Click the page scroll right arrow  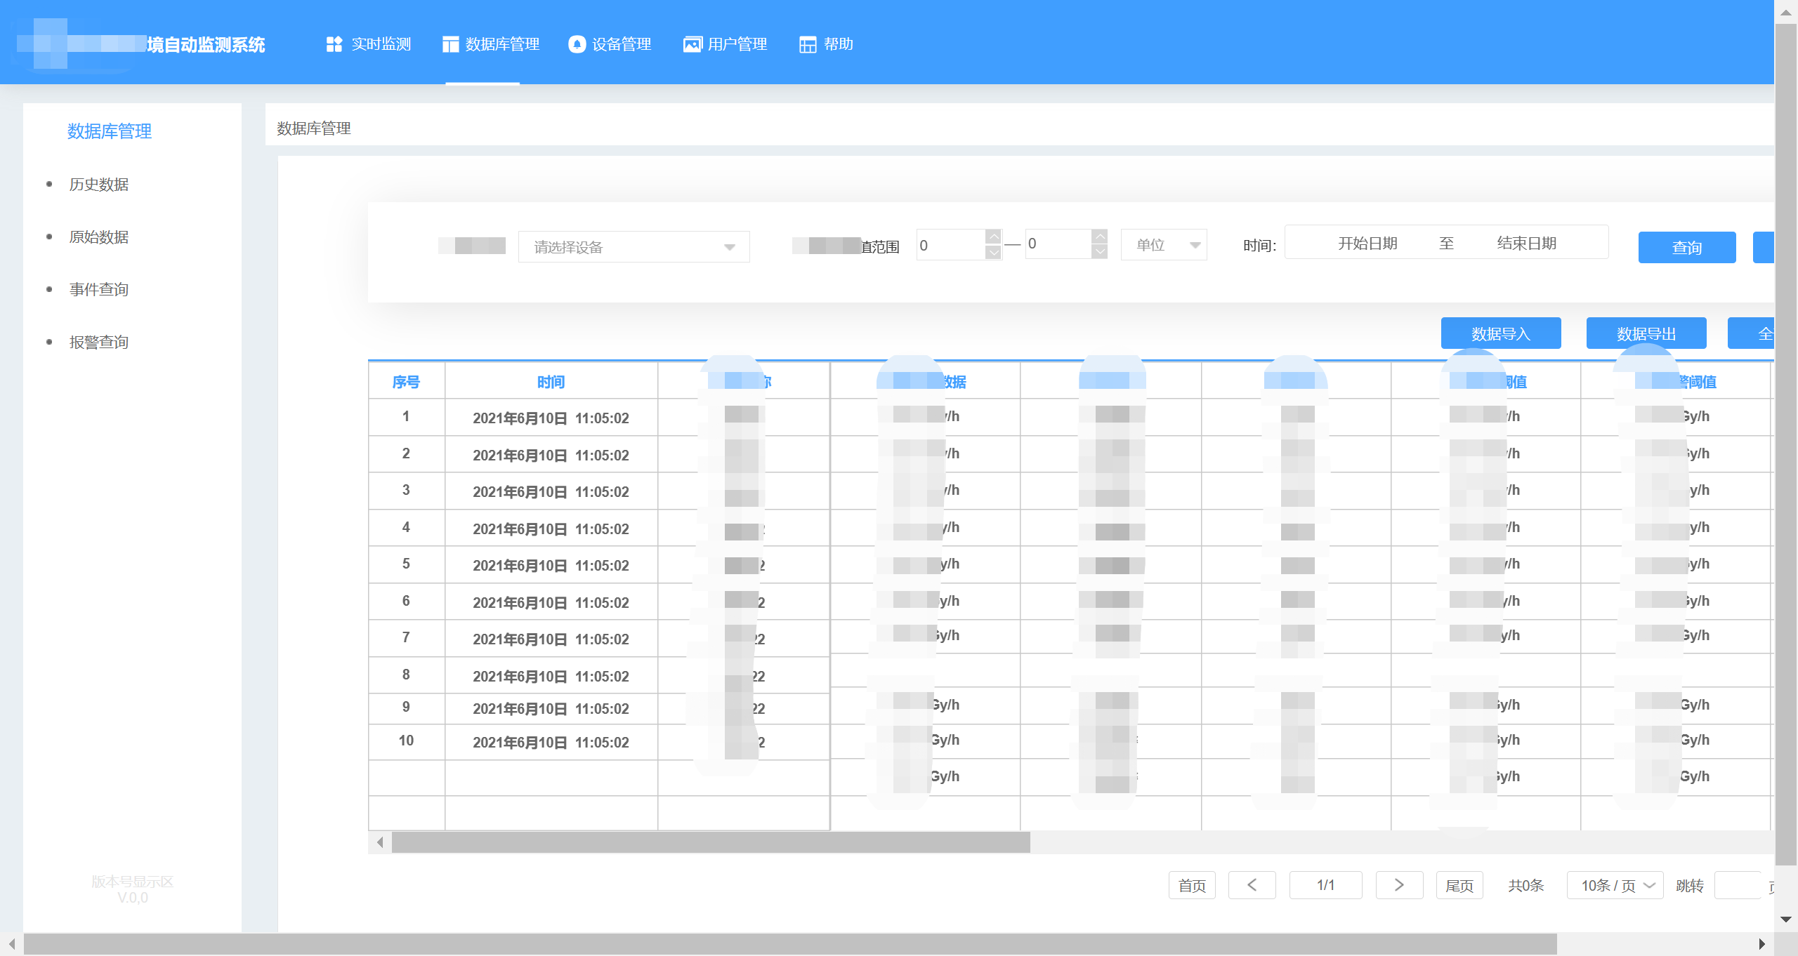click(x=1761, y=944)
